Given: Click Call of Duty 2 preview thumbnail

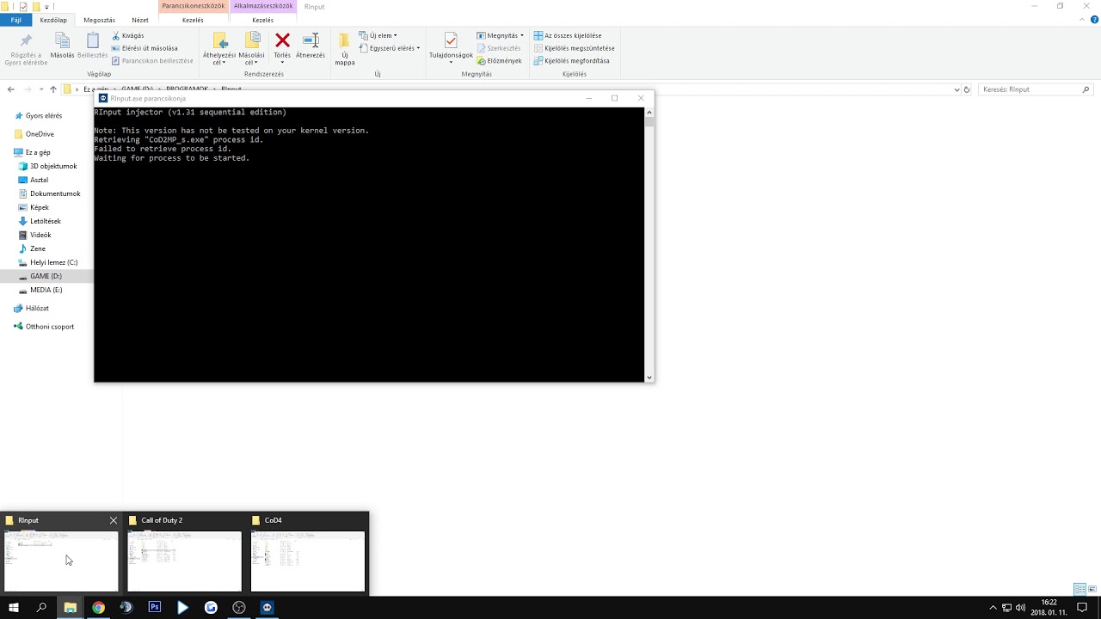Looking at the screenshot, I should pyautogui.click(x=184, y=561).
